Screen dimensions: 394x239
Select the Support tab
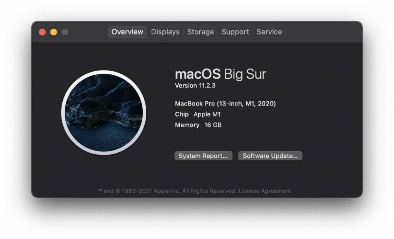tap(235, 32)
